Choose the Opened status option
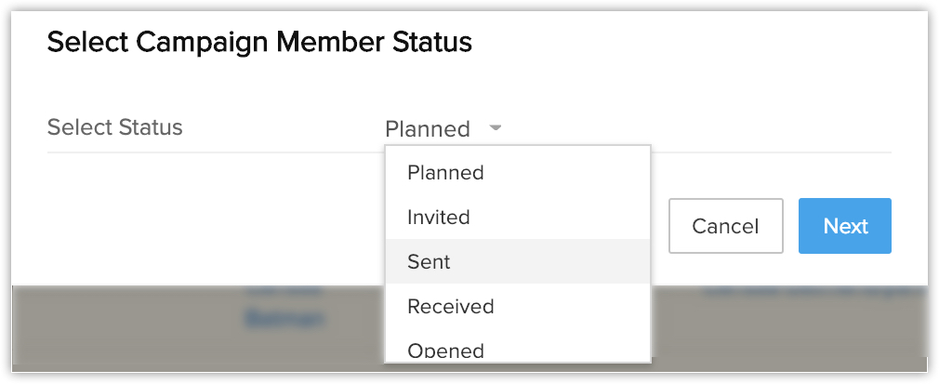Screen dimensions: 939x384 pyautogui.click(x=446, y=351)
